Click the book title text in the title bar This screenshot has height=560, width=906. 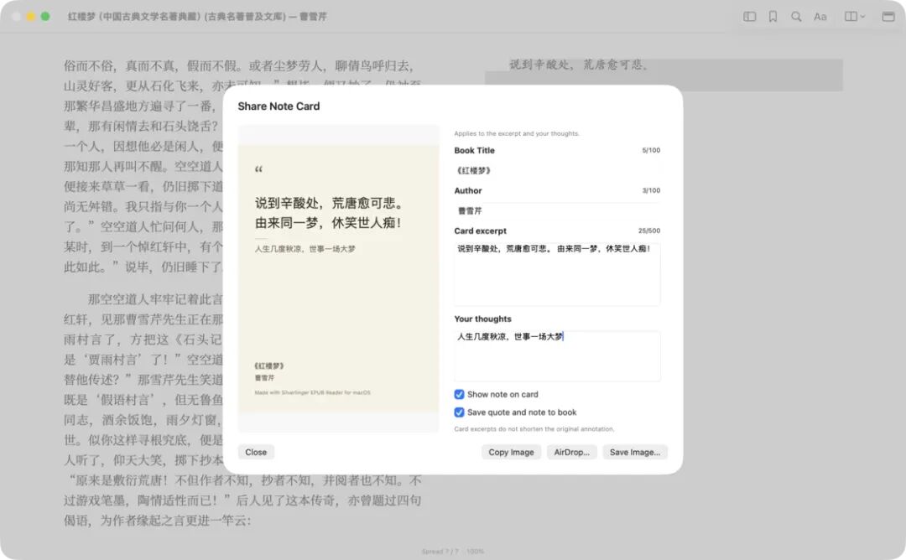tap(198, 17)
